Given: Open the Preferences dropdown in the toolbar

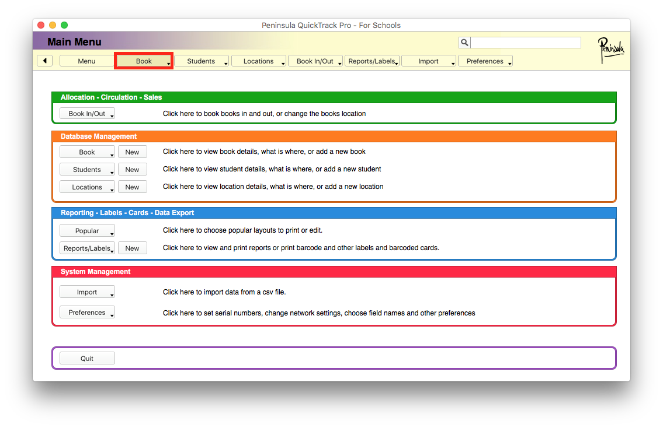Looking at the screenshot, I should tap(485, 61).
